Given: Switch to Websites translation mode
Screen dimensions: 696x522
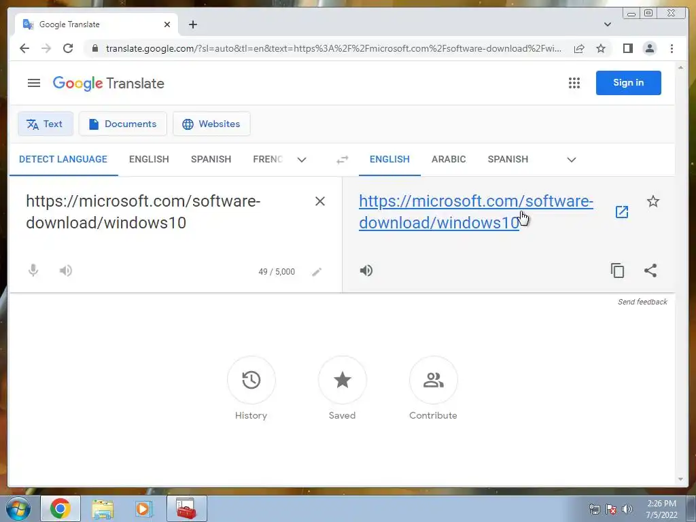Looking at the screenshot, I should (x=211, y=124).
